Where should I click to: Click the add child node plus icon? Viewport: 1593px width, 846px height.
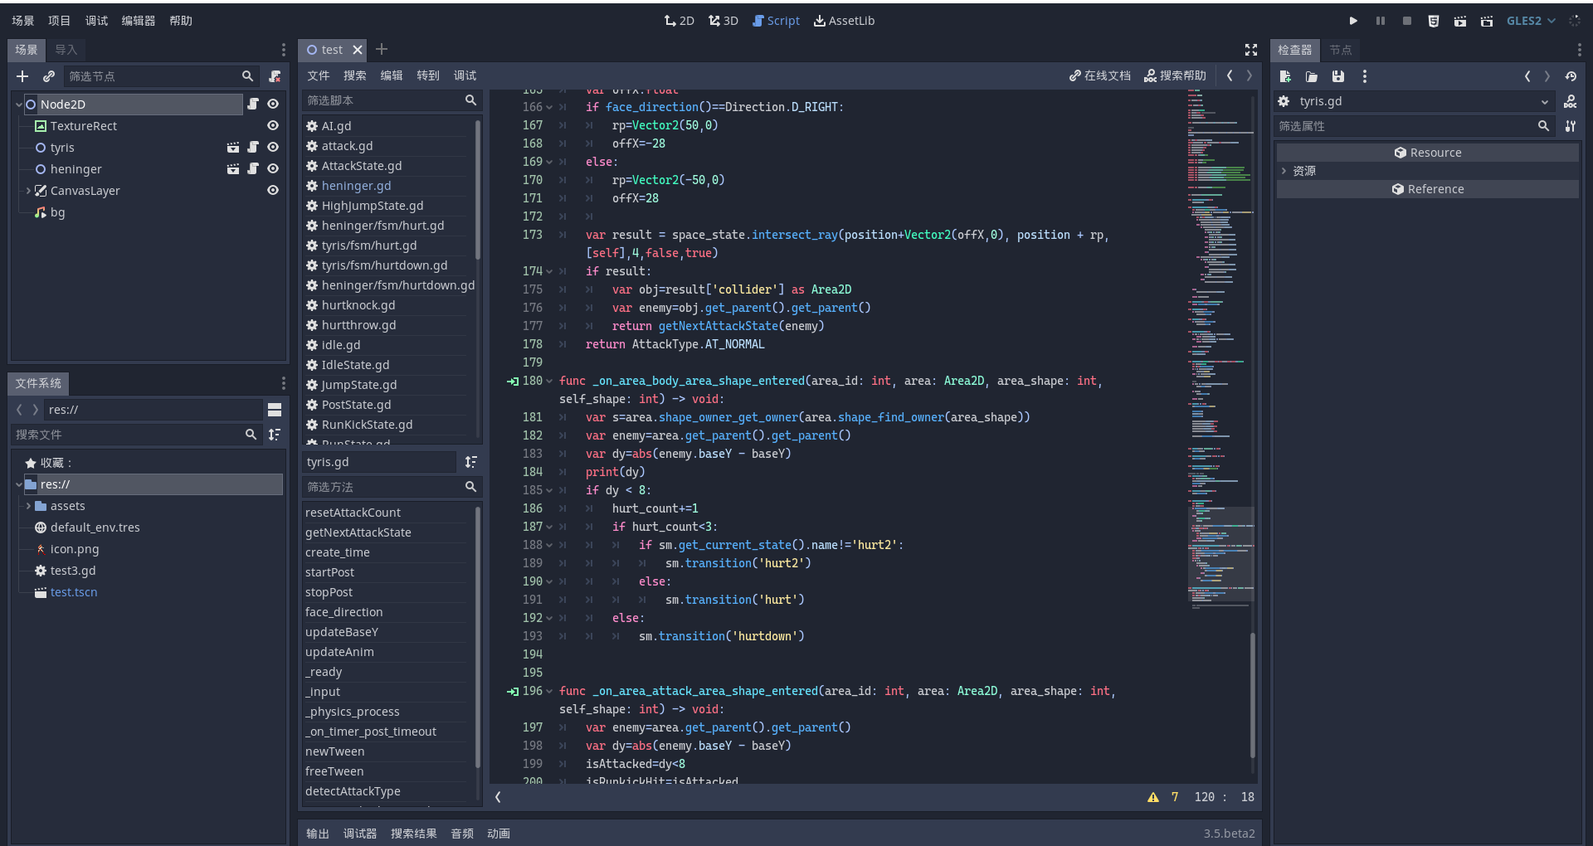click(x=22, y=76)
